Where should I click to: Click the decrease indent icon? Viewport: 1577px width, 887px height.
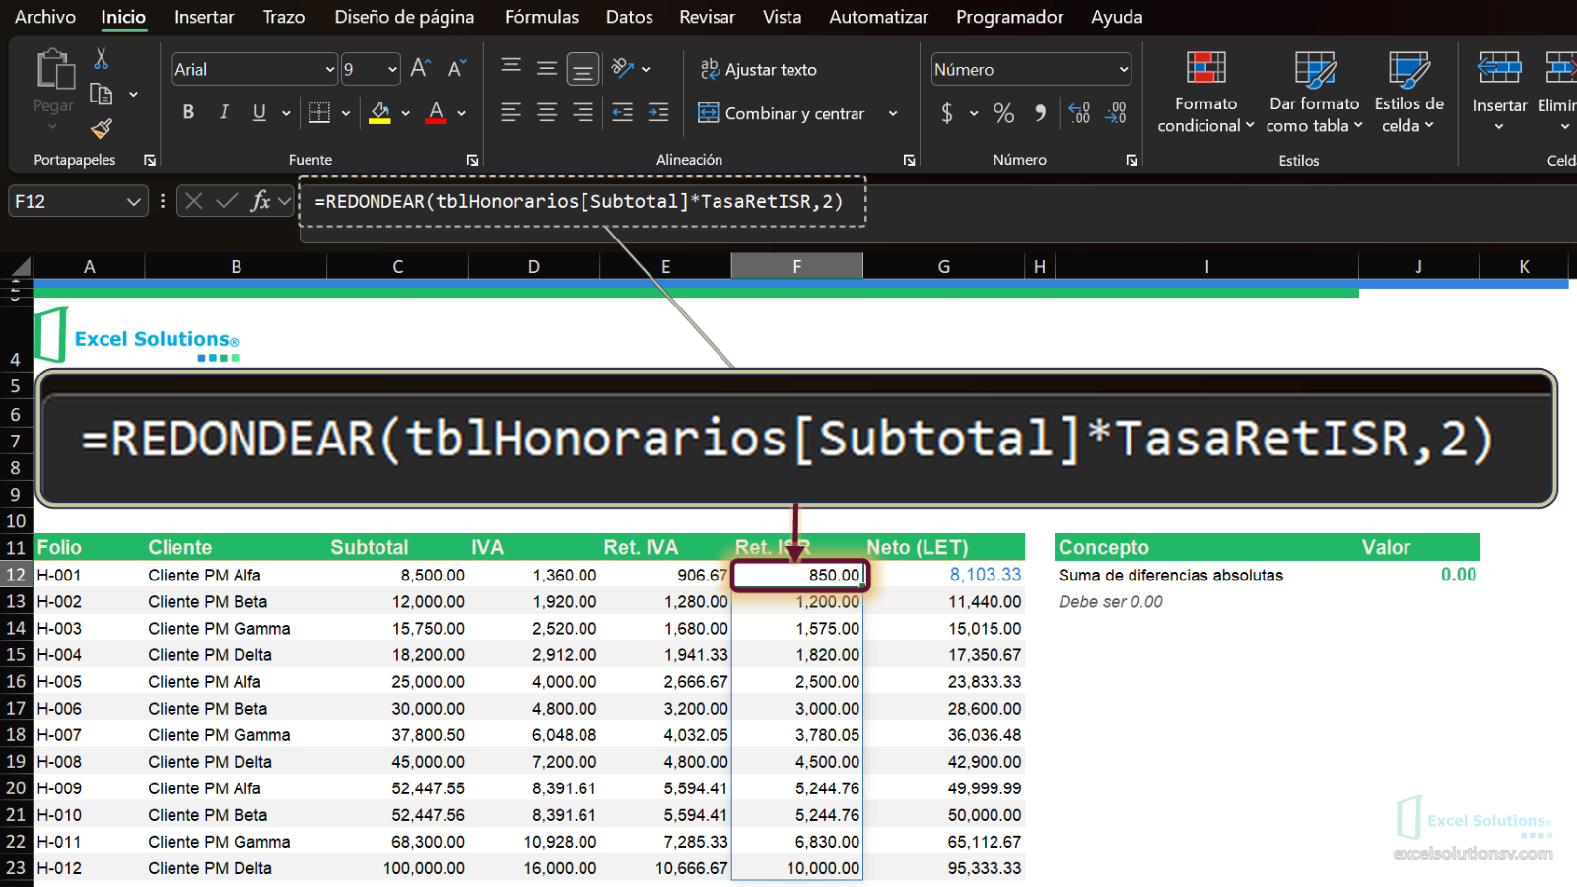point(623,112)
